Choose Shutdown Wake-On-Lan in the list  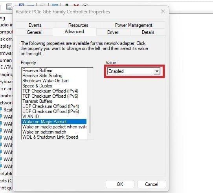[54, 81]
